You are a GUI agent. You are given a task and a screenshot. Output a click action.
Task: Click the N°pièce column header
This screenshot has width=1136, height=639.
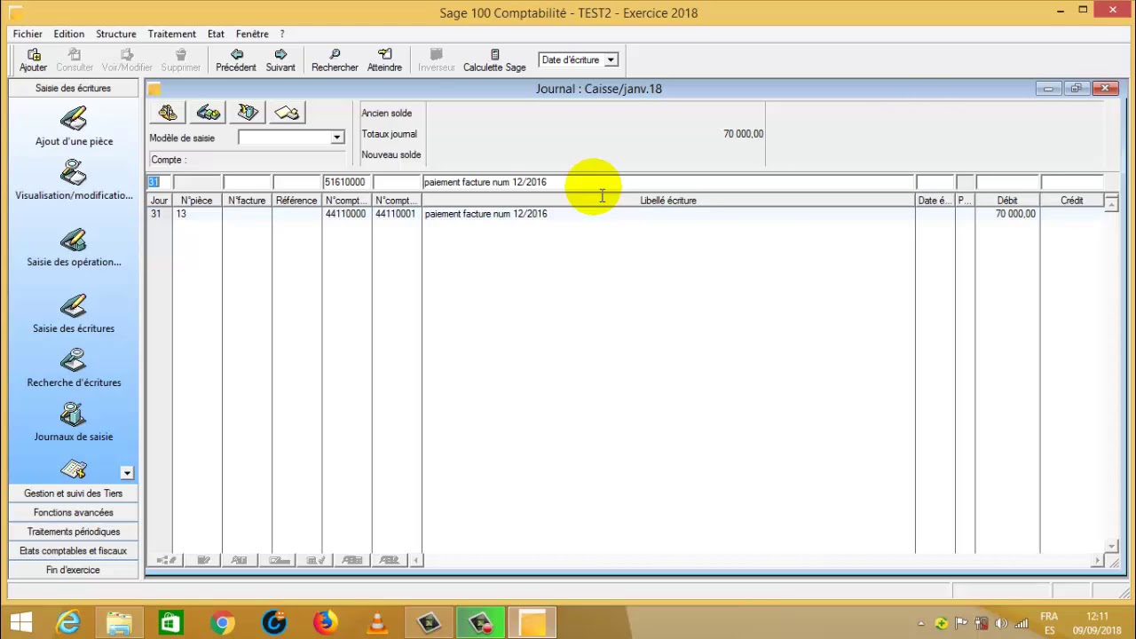[x=197, y=201]
